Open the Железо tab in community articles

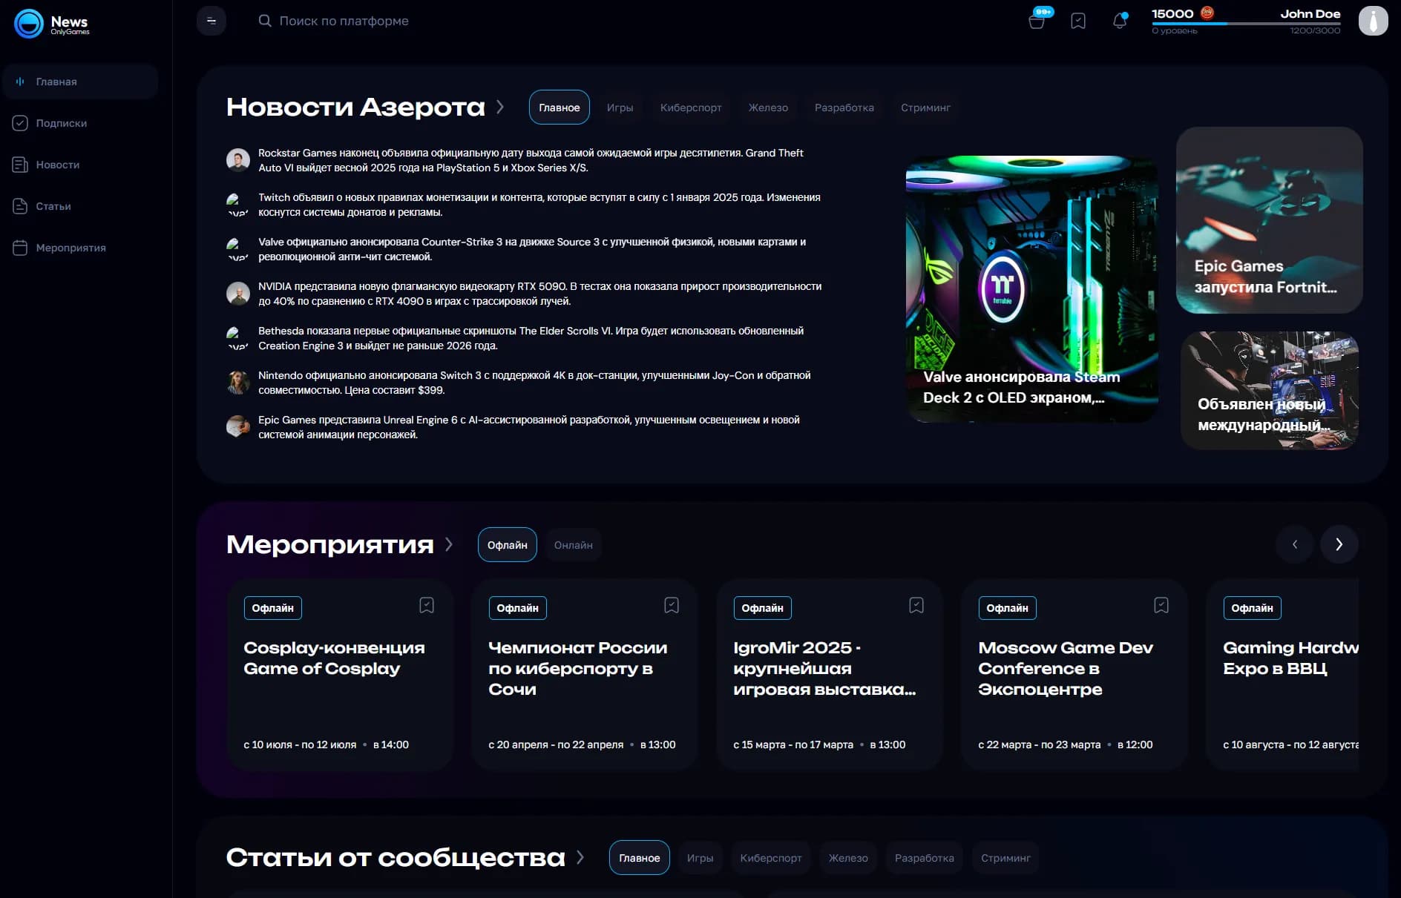(847, 857)
